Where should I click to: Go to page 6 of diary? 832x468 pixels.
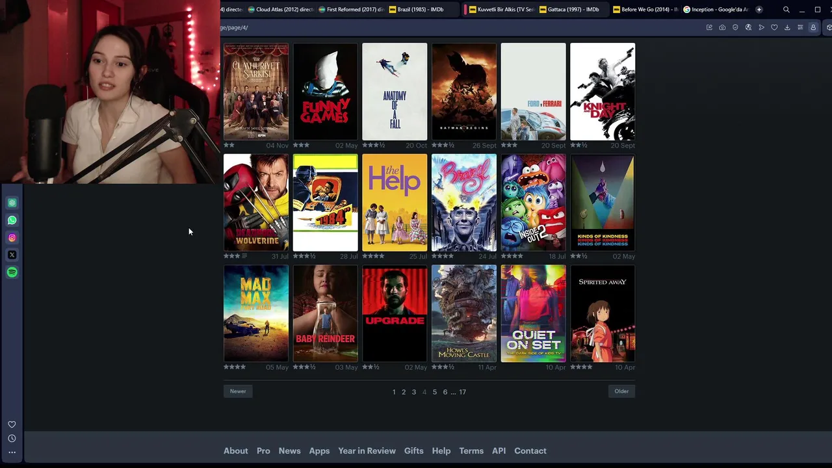pos(445,392)
